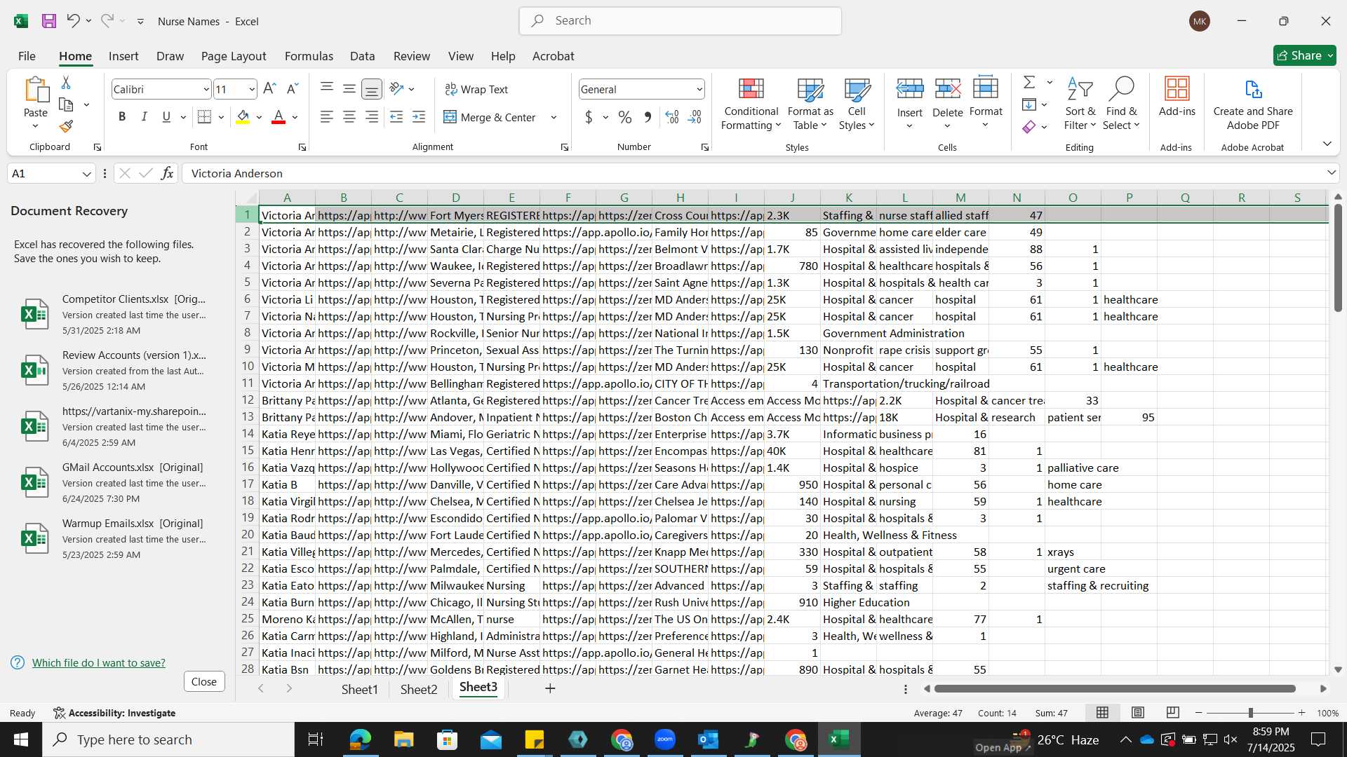Open Sort & Filter dropdown
Image resolution: width=1347 pixels, height=757 pixels.
coord(1080,104)
